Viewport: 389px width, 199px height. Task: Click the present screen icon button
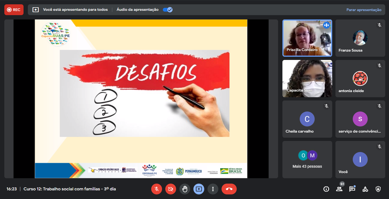pyautogui.click(x=199, y=189)
